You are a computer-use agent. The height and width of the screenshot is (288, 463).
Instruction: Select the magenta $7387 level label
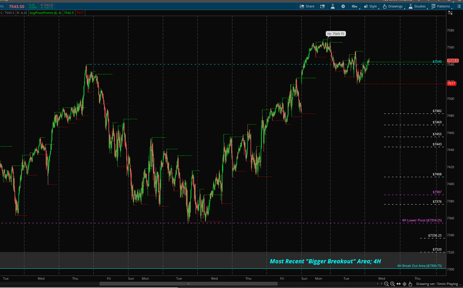[x=437, y=192]
